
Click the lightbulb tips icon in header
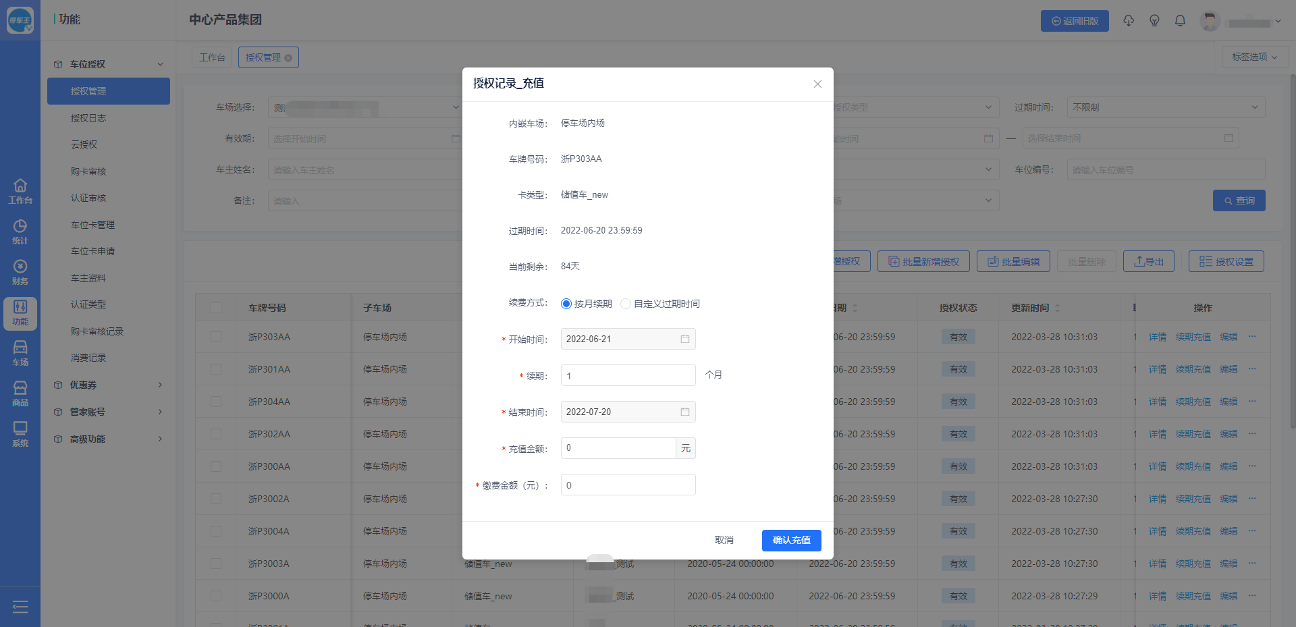click(x=1154, y=21)
